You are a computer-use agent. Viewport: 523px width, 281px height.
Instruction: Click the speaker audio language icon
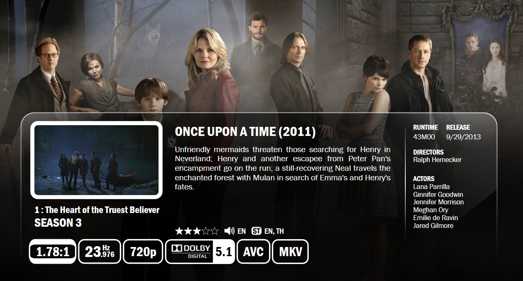229,231
